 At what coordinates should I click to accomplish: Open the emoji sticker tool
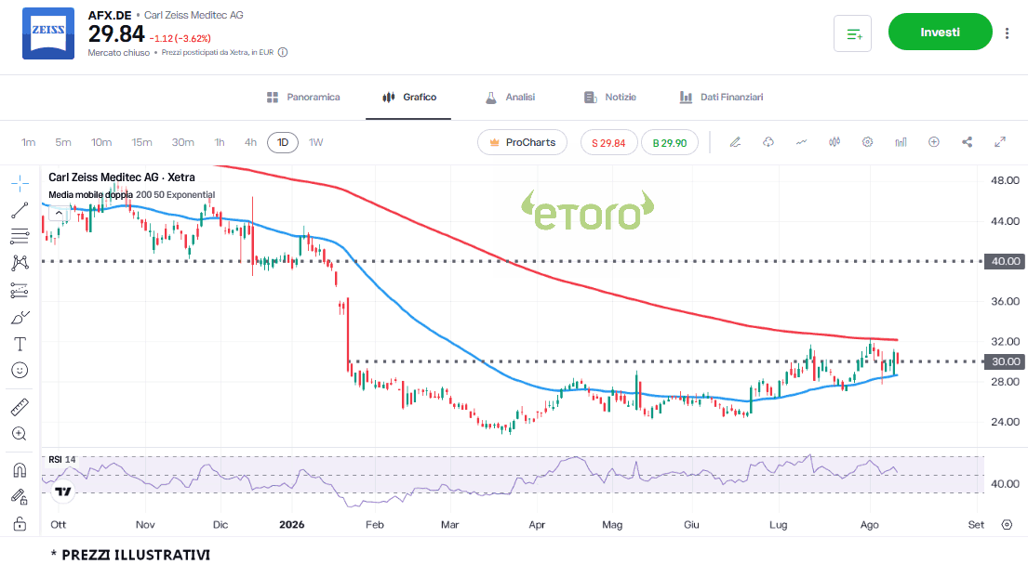coord(20,371)
